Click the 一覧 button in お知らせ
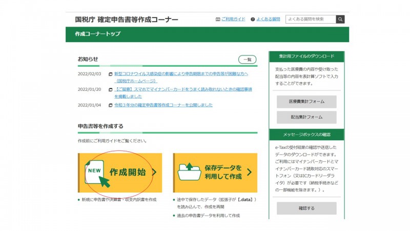 (247, 60)
